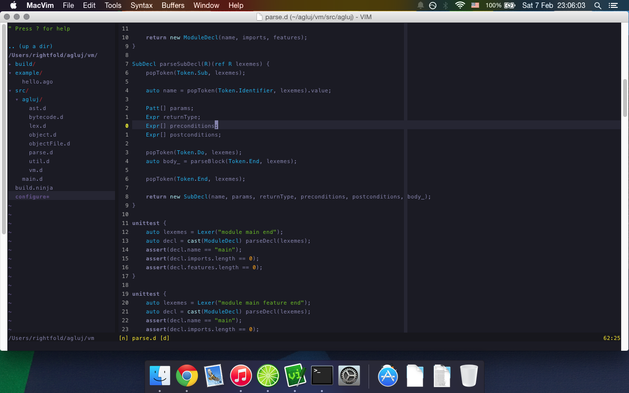This screenshot has width=629, height=393.
Task: Open the Tools menu
Action: pyautogui.click(x=113, y=5)
